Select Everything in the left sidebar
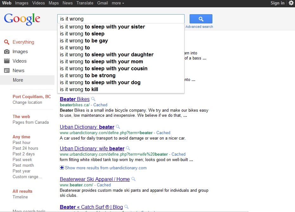Viewport: 295px width, 212px height. (x=23, y=42)
